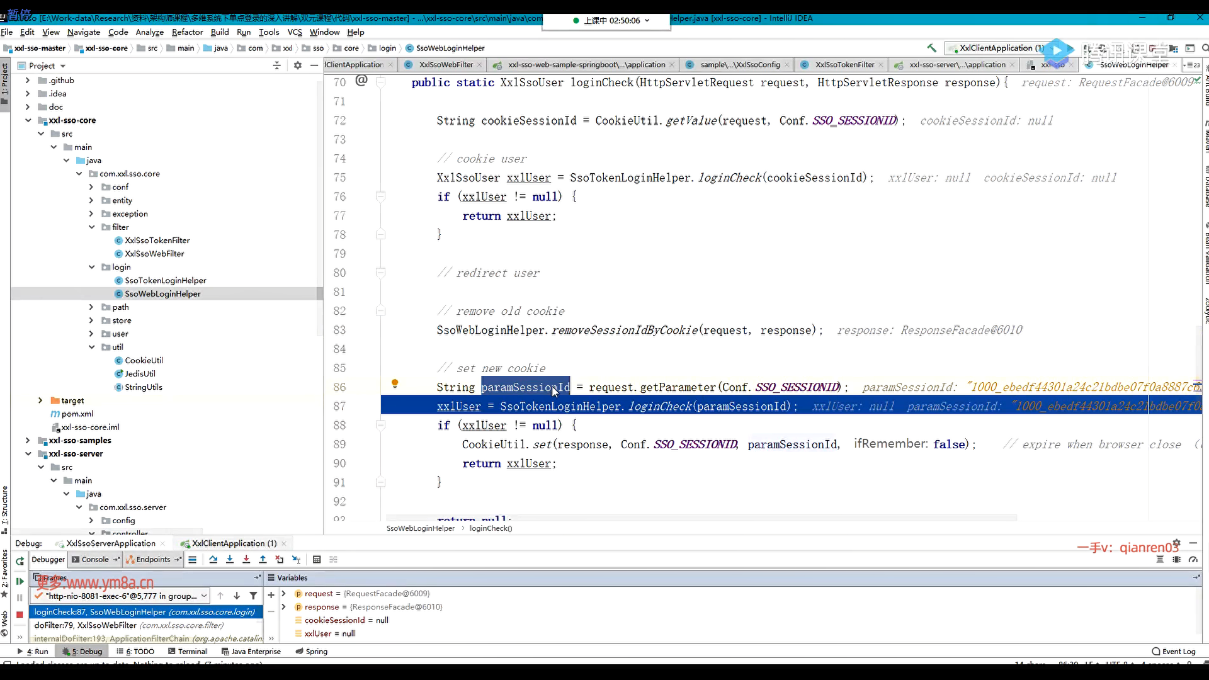Screen dimensions: 1209x680
Task: Toggle code fold marker at line 76
Action: point(380,196)
